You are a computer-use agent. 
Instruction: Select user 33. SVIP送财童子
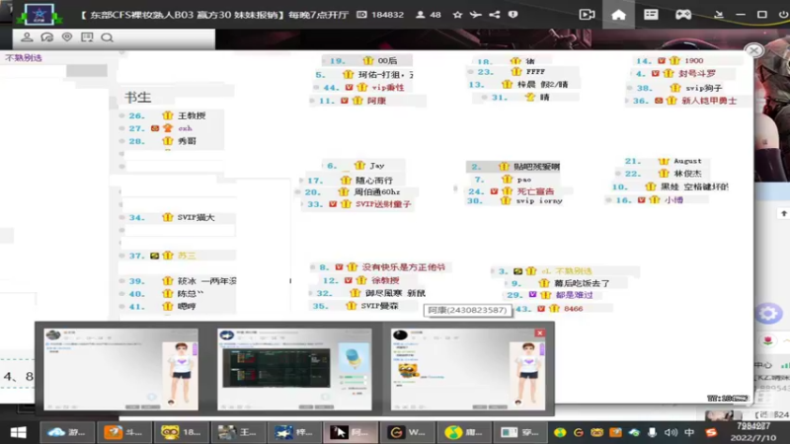coord(359,204)
